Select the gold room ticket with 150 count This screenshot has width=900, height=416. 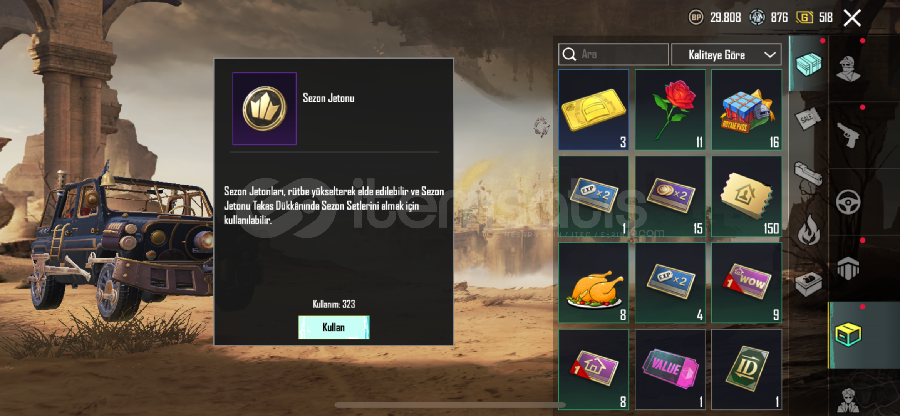point(746,196)
